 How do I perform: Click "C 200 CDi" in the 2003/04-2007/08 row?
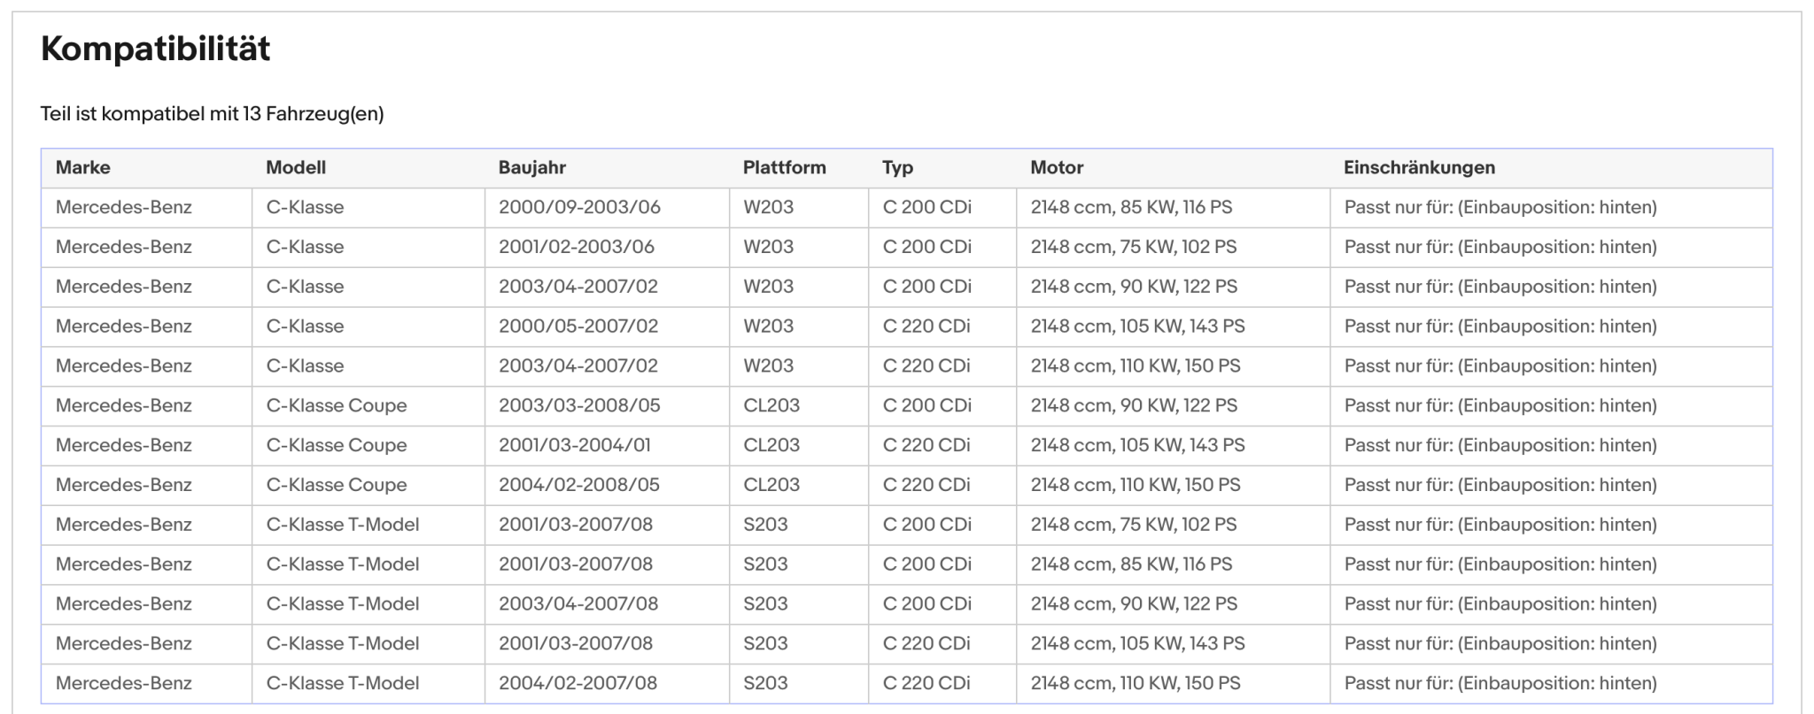tap(927, 603)
